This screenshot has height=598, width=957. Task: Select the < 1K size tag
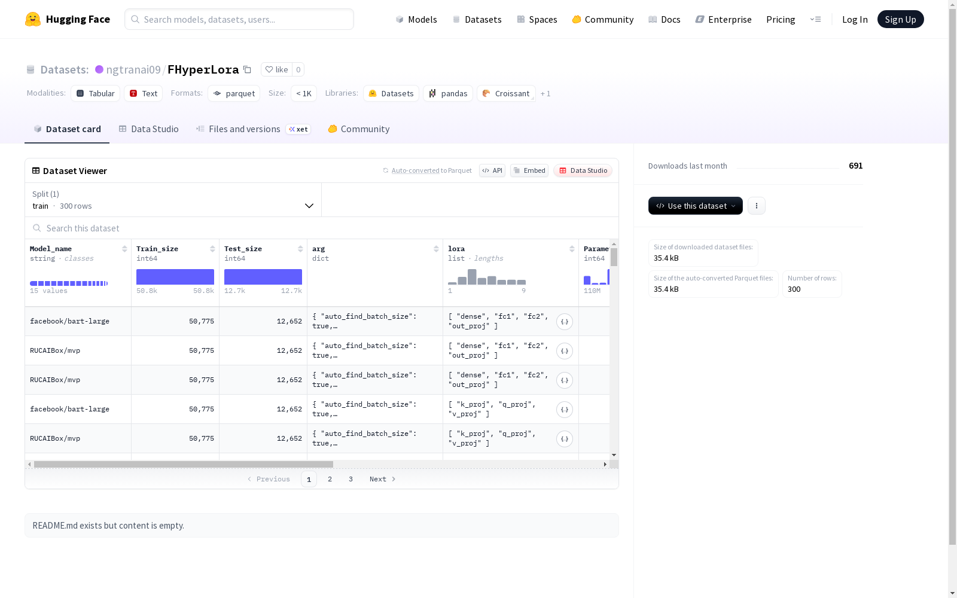coord(304,93)
